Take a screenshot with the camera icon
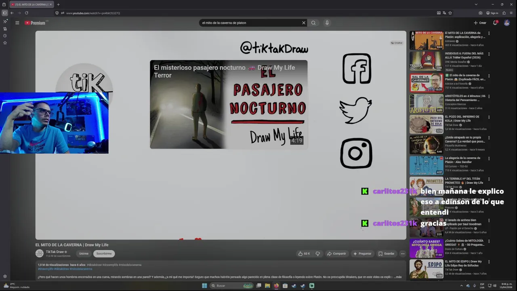Image resolution: width=517 pixels, height=291 pixels. (480, 13)
